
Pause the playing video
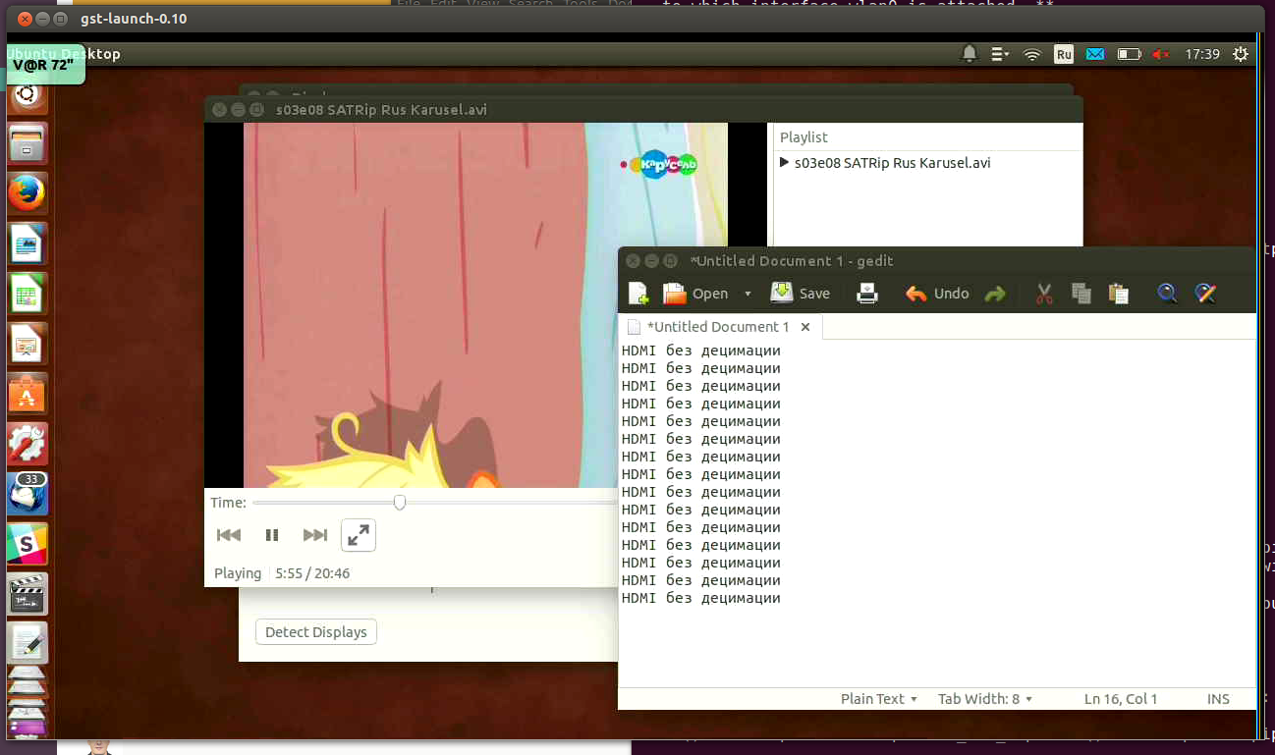[272, 535]
